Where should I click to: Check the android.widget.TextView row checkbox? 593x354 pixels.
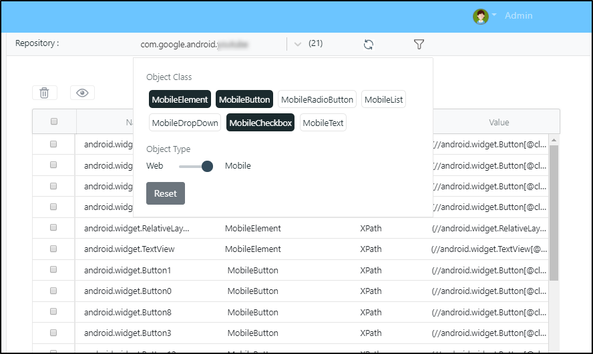coord(54,249)
